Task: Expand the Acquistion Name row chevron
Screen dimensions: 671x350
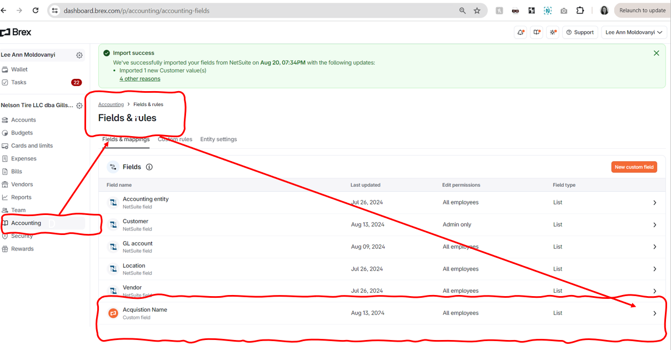Action: (655, 313)
